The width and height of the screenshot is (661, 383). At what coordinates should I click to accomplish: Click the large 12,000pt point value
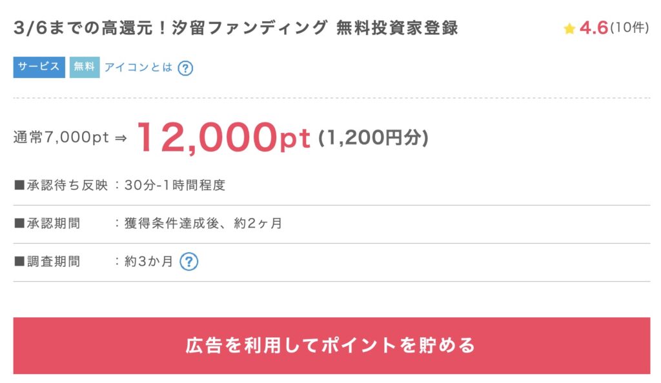tap(223, 137)
